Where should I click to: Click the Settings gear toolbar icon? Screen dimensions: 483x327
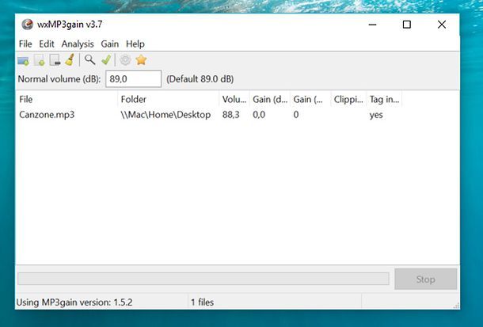[x=125, y=59]
